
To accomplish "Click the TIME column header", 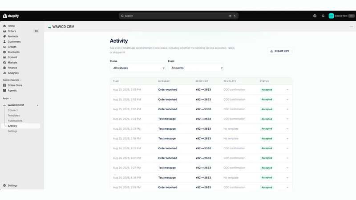I will [x=116, y=81].
